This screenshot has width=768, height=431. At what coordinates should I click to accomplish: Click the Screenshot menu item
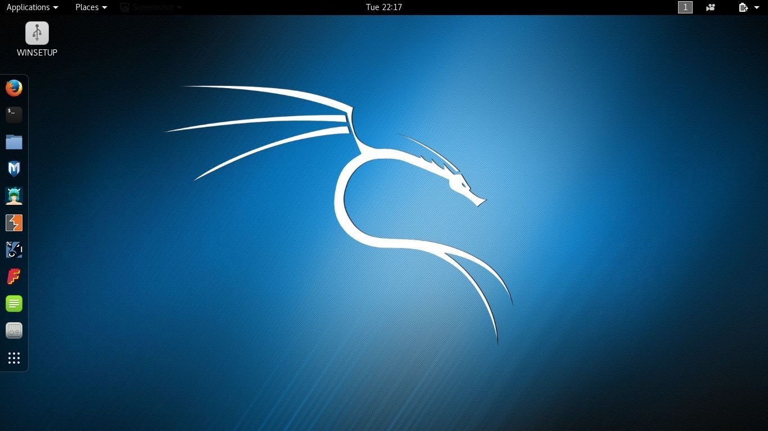(151, 7)
